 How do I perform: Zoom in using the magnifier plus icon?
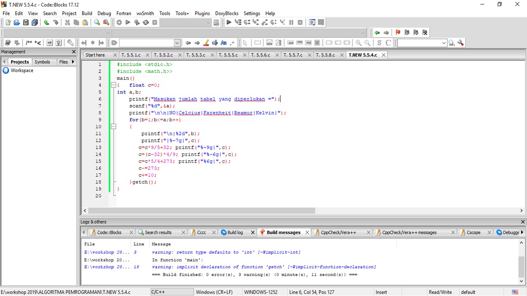point(359,43)
